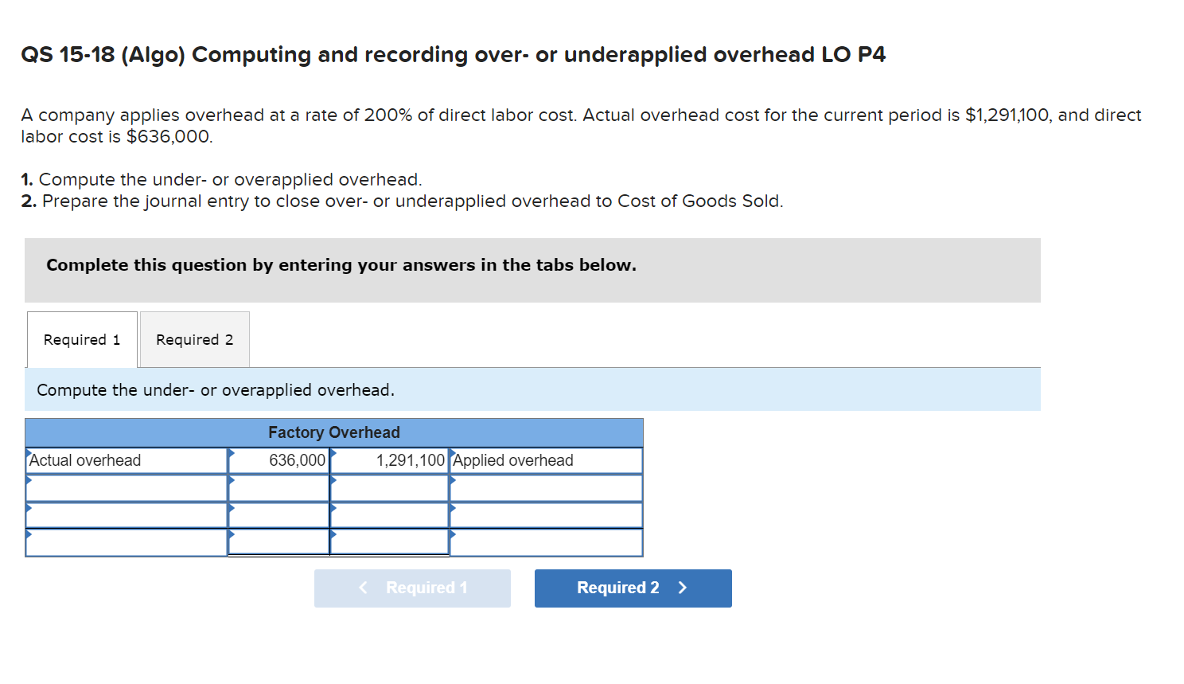Viewport: 1184px width, 684px height.
Task: Click the triangle marker in bottom-left table cell
Action: tap(30, 536)
